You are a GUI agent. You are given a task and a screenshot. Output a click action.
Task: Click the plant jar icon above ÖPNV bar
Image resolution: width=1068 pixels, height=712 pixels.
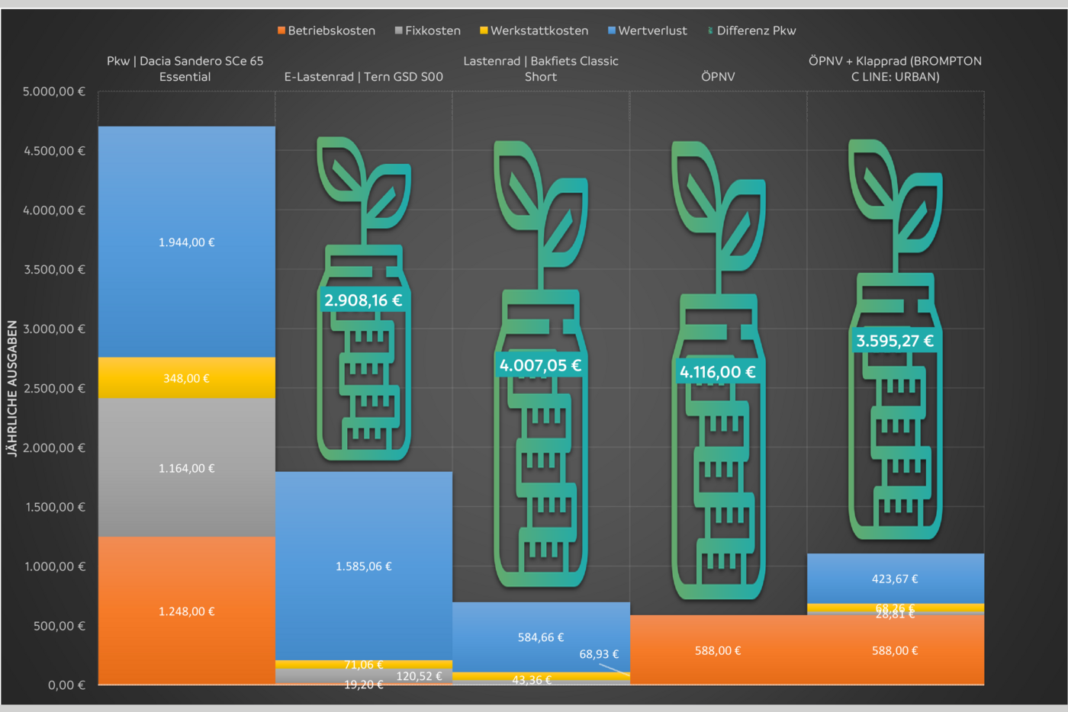(x=719, y=370)
